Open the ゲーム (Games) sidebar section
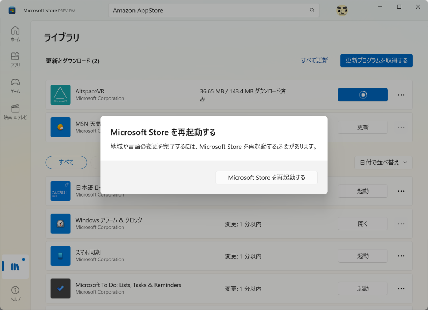Image resolution: width=428 pixels, height=310 pixels. pyautogui.click(x=15, y=86)
